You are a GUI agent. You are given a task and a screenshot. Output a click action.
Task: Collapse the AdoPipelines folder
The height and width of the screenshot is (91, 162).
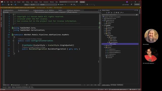click(108, 37)
